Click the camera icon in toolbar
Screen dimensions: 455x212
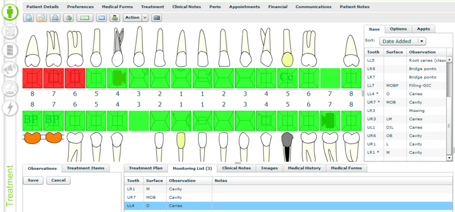click(x=157, y=18)
